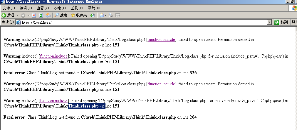The width and height of the screenshot is (297, 130).
Task: Minimize the Internet Explorer window
Action: [288, 2]
